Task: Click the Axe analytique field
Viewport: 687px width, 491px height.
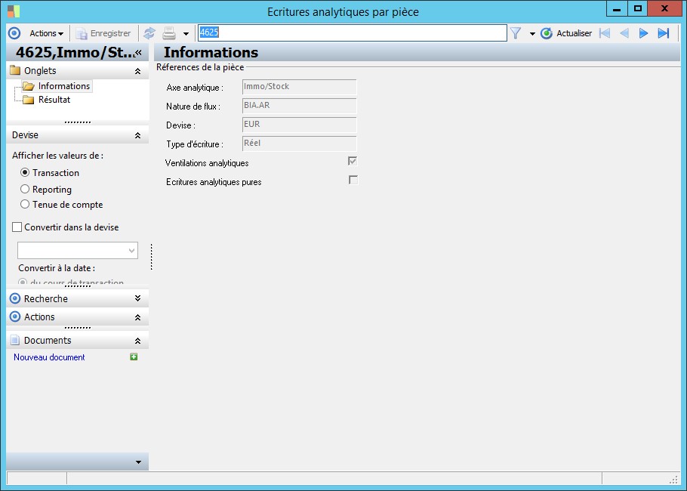Action: pos(299,87)
